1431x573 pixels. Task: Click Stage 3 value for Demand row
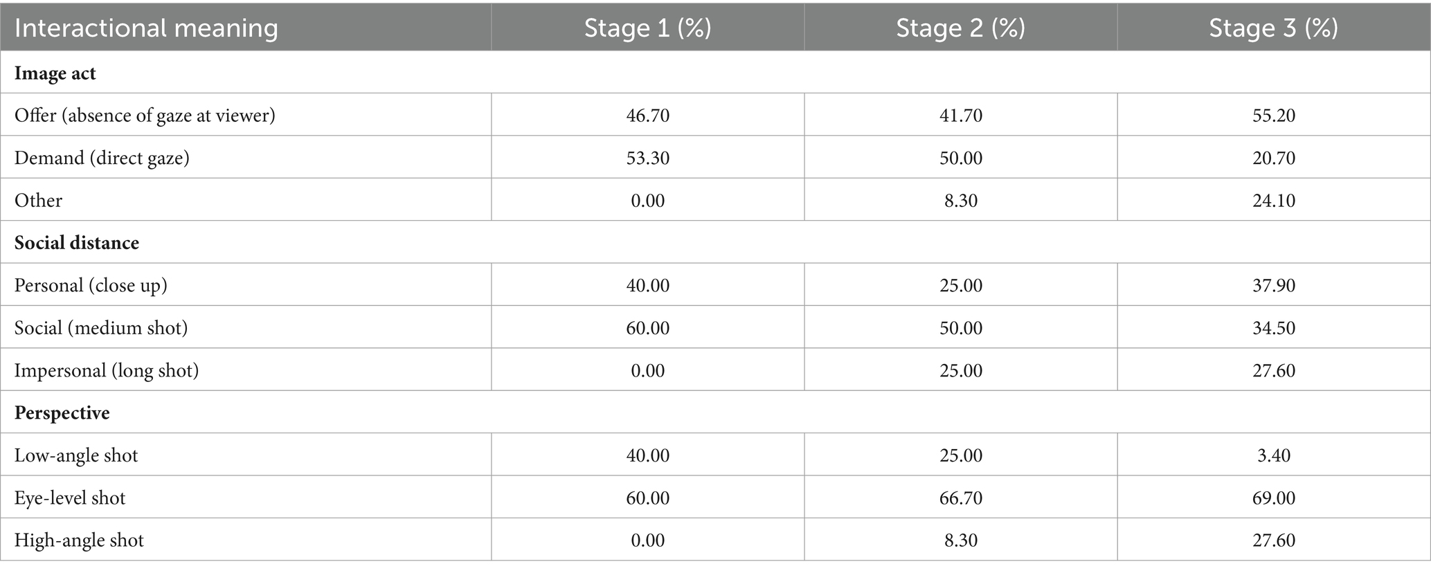pyautogui.click(x=1273, y=158)
